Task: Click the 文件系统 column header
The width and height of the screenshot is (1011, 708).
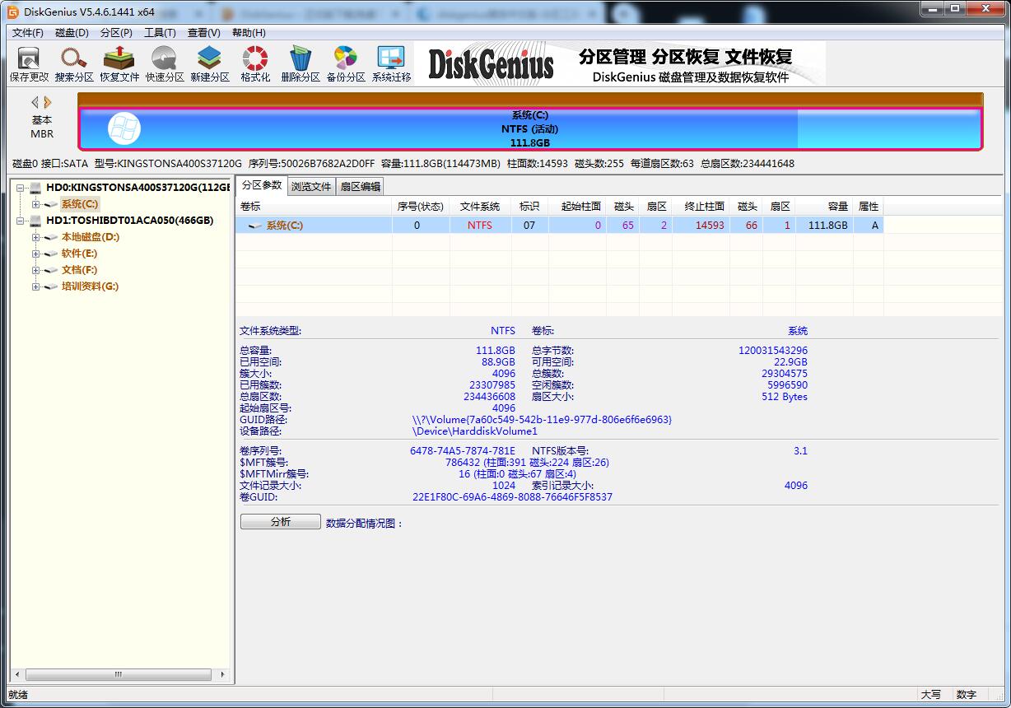Action: click(x=480, y=207)
